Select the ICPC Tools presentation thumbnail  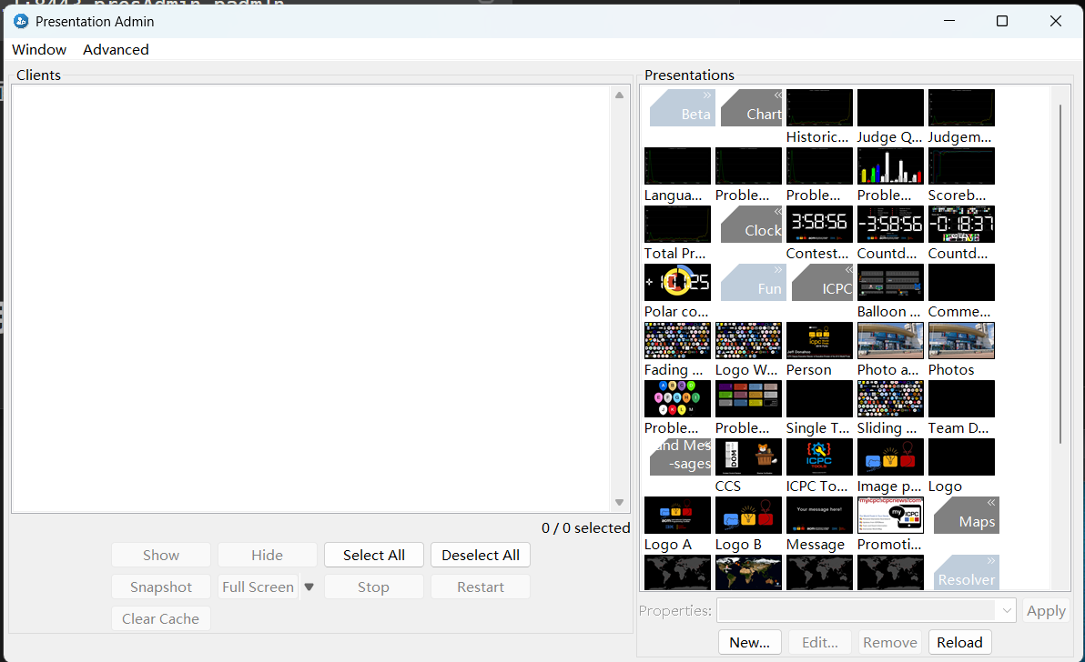[x=819, y=457]
